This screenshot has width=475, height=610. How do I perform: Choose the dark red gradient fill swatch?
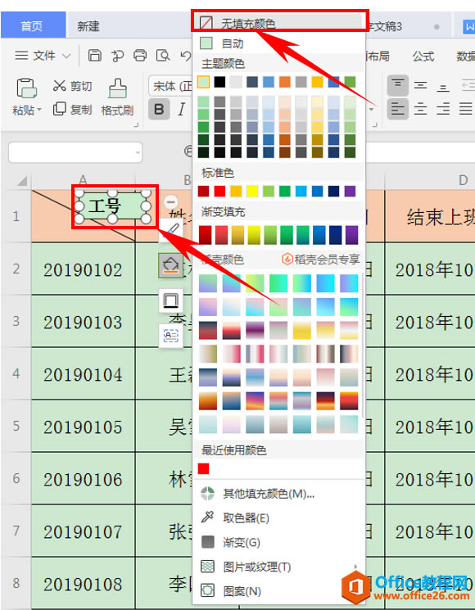[205, 235]
